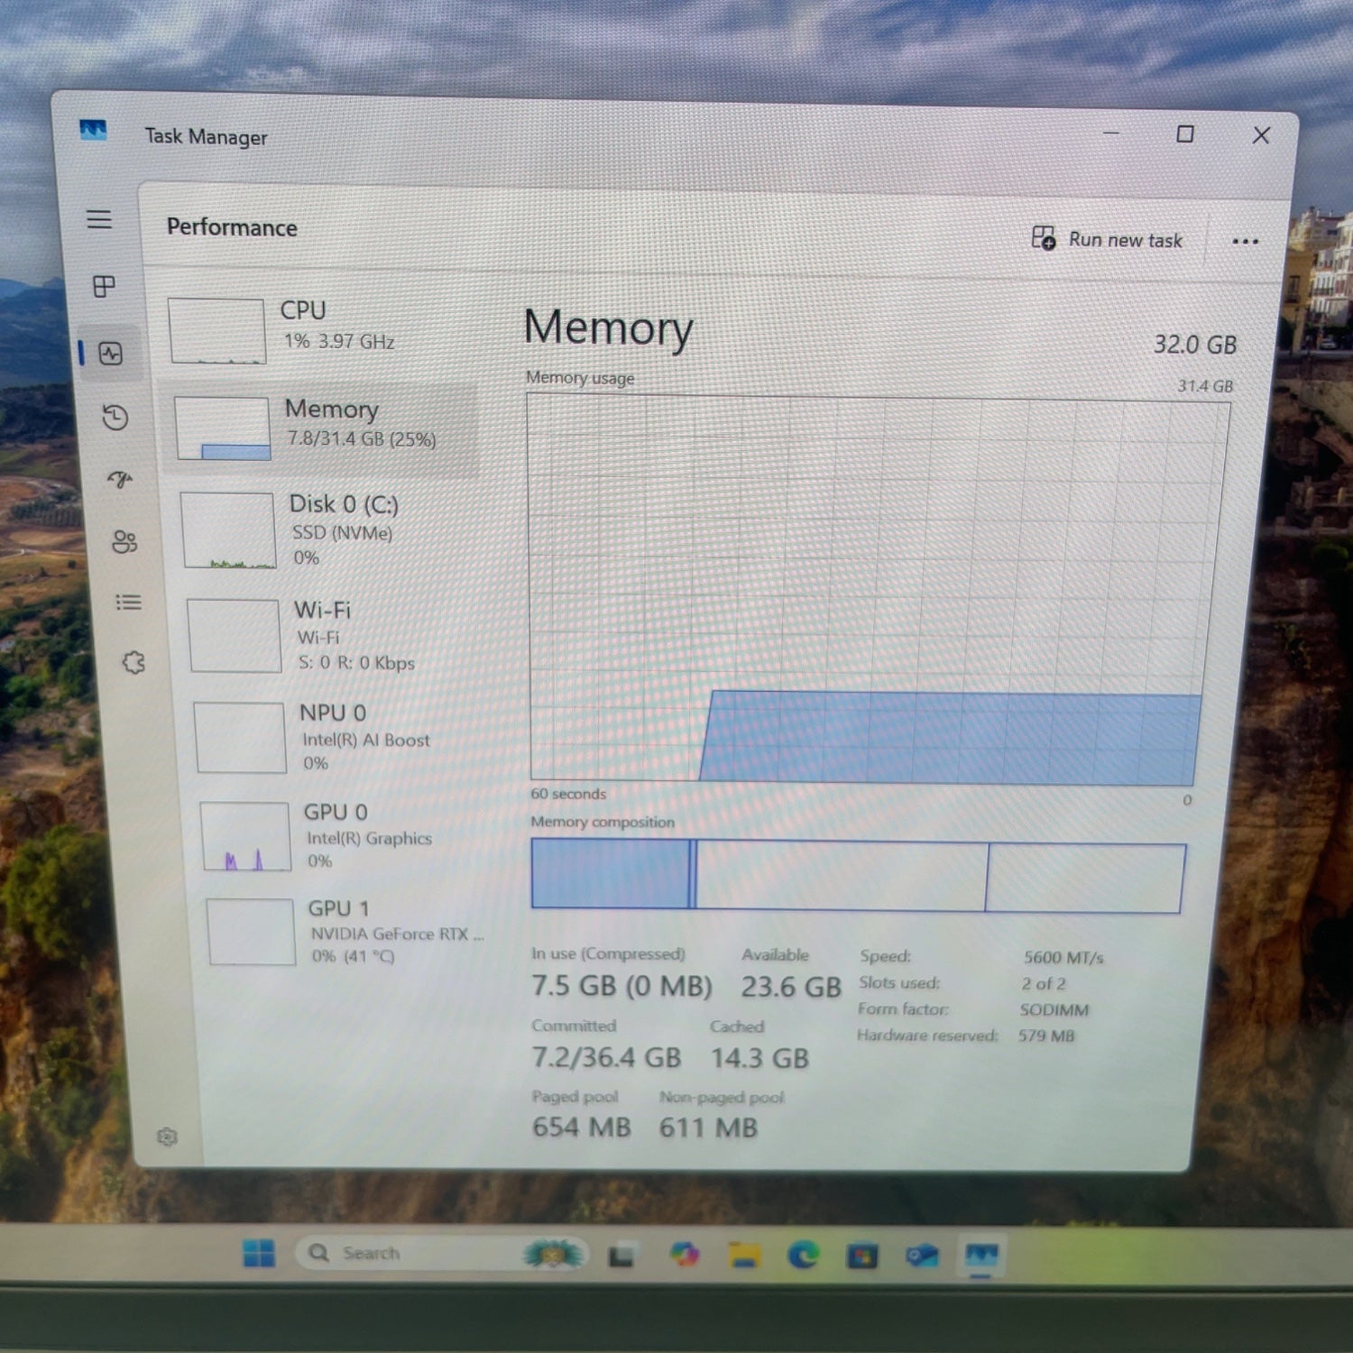Open the Processes page in sidebar

[104, 287]
